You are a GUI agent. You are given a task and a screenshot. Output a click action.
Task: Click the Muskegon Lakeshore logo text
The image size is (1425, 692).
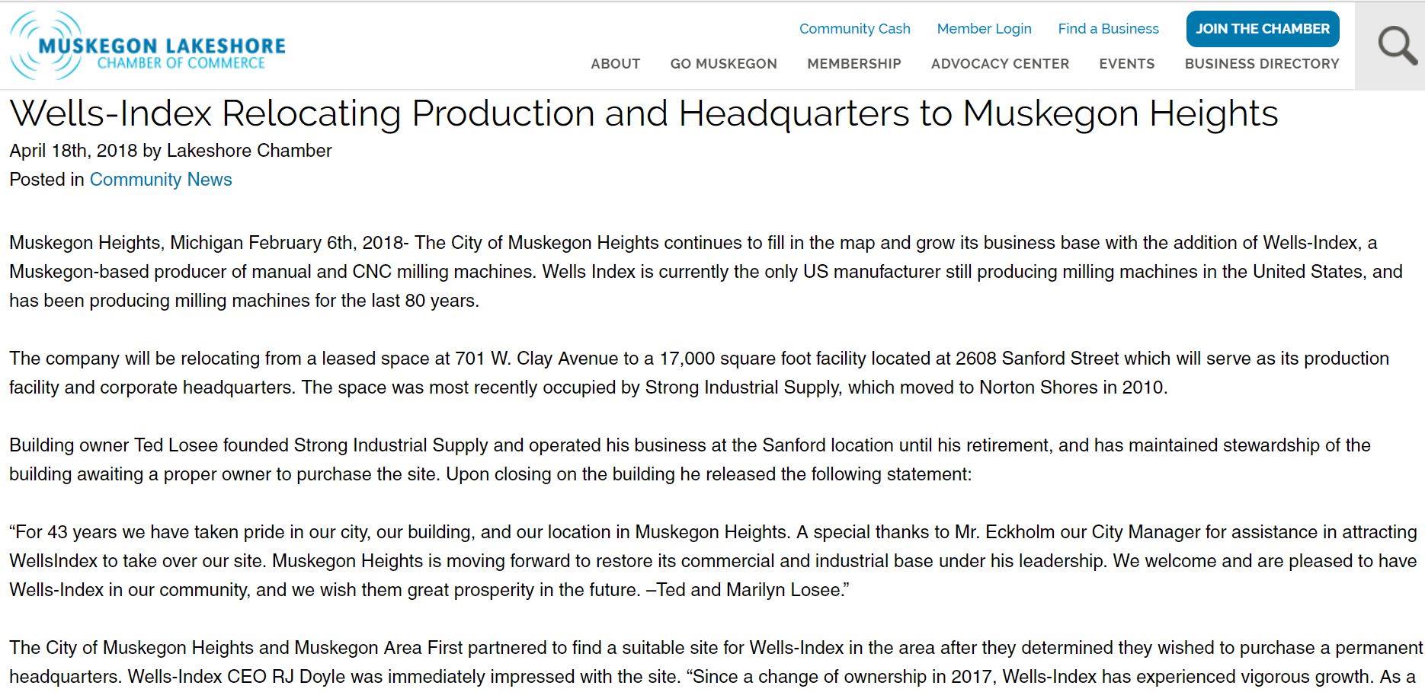coord(162,46)
